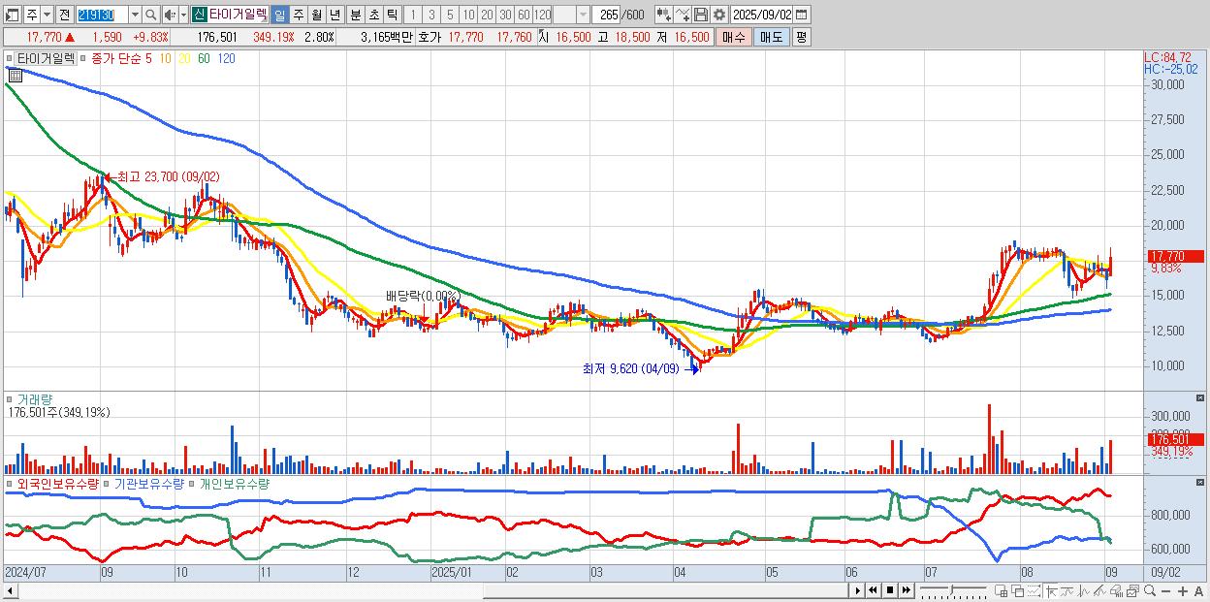
Task: Select the 초 second period button
Action: 374,15
